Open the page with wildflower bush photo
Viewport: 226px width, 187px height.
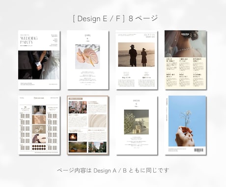(137, 125)
